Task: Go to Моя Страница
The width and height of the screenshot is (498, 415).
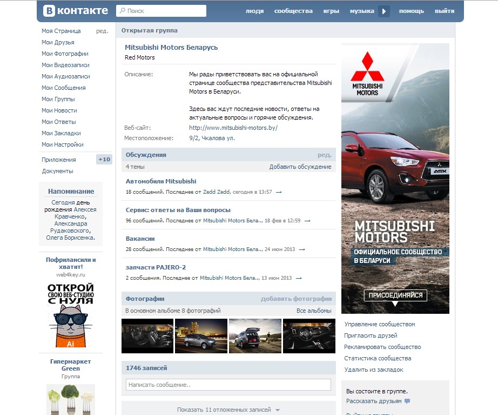Action: coord(61,31)
